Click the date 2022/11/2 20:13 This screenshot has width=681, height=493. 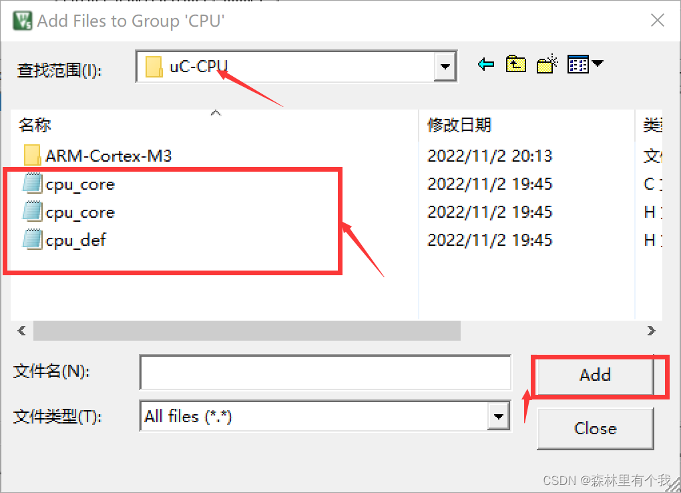pos(489,156)
